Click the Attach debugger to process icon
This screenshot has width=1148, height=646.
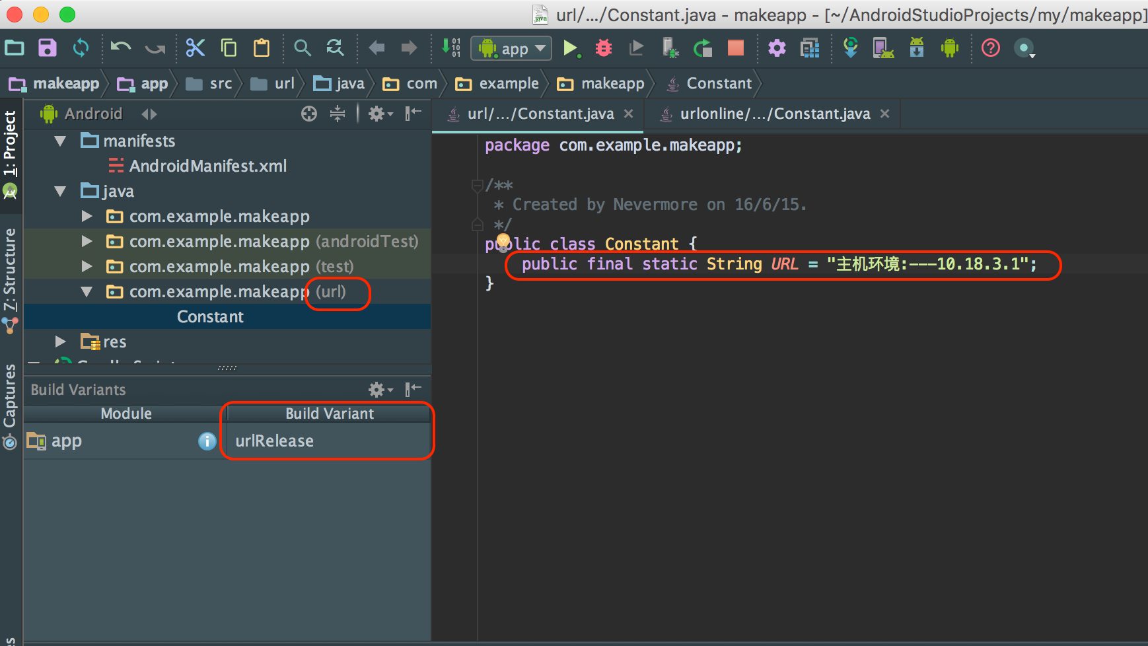pyautogui.click(x=670, y=48)
